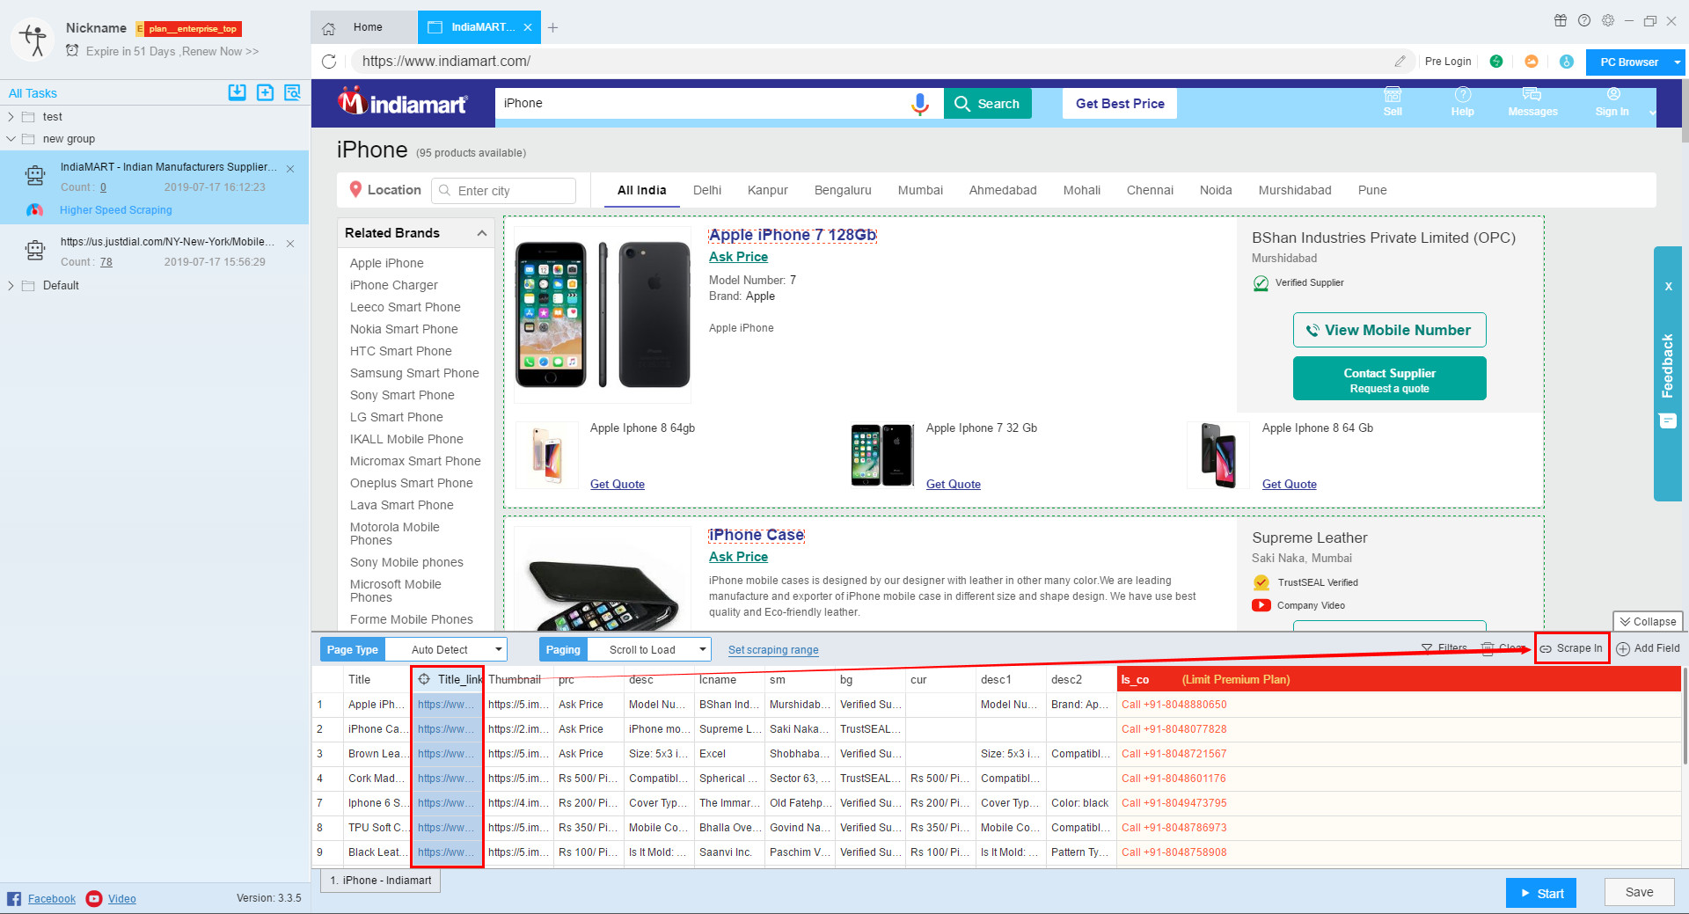Click the Facebook icon link

coord(14,898)
